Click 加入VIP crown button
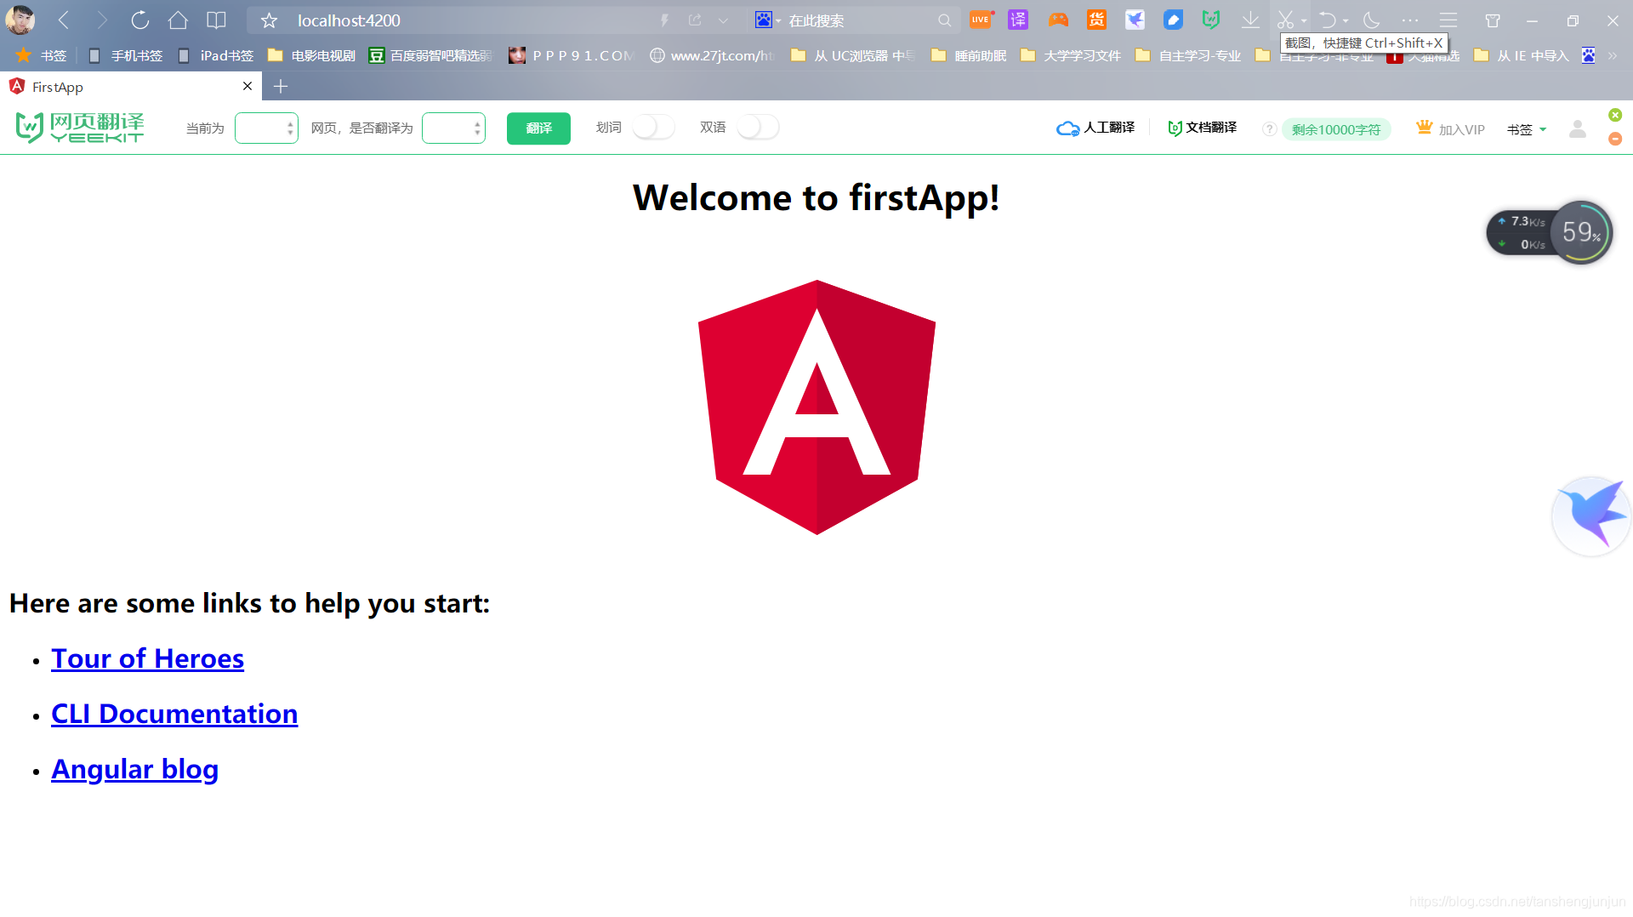This screenshot has width=1633, height=917. tap(1451, 128)
